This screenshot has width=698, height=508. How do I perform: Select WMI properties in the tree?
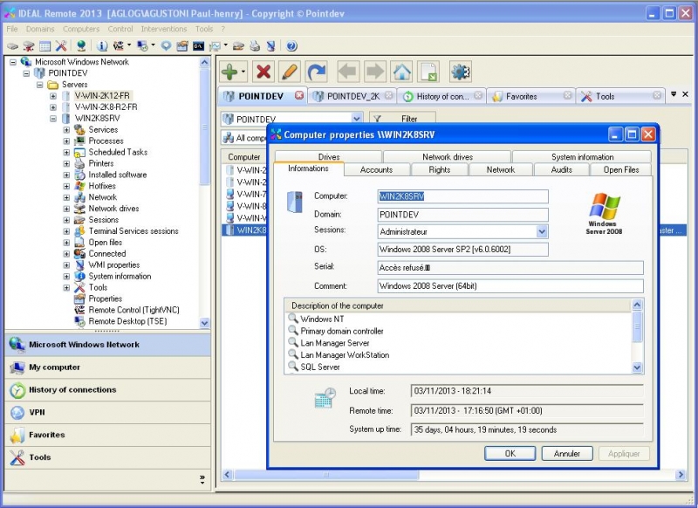[x=114, y=264]
